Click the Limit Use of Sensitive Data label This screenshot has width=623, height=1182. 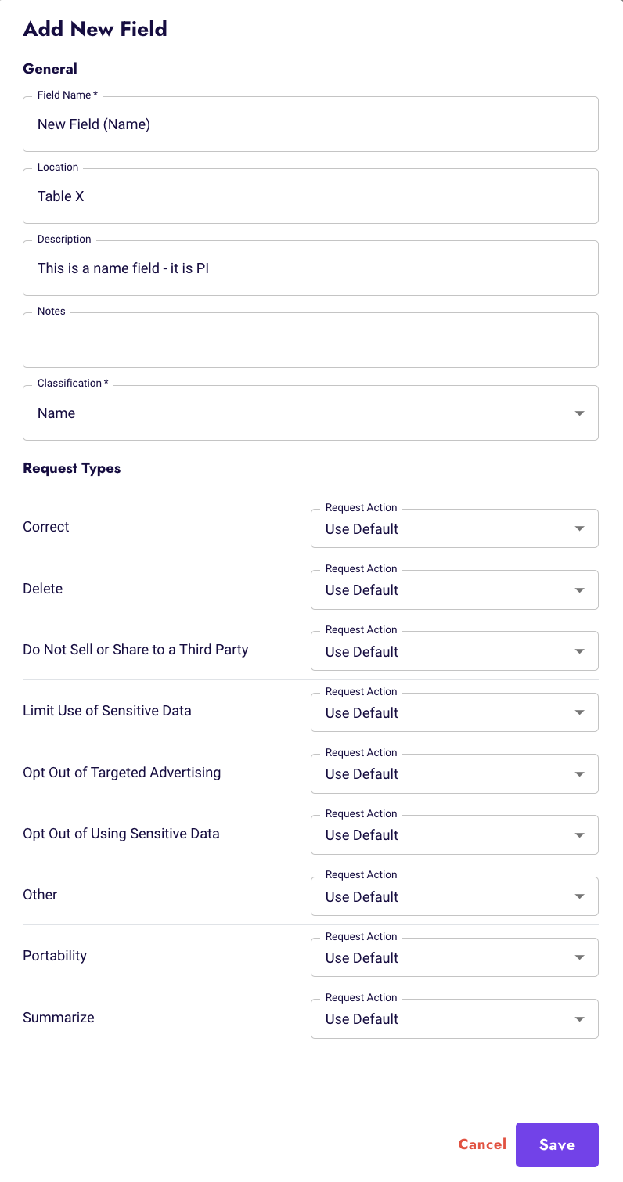point(107,711)
